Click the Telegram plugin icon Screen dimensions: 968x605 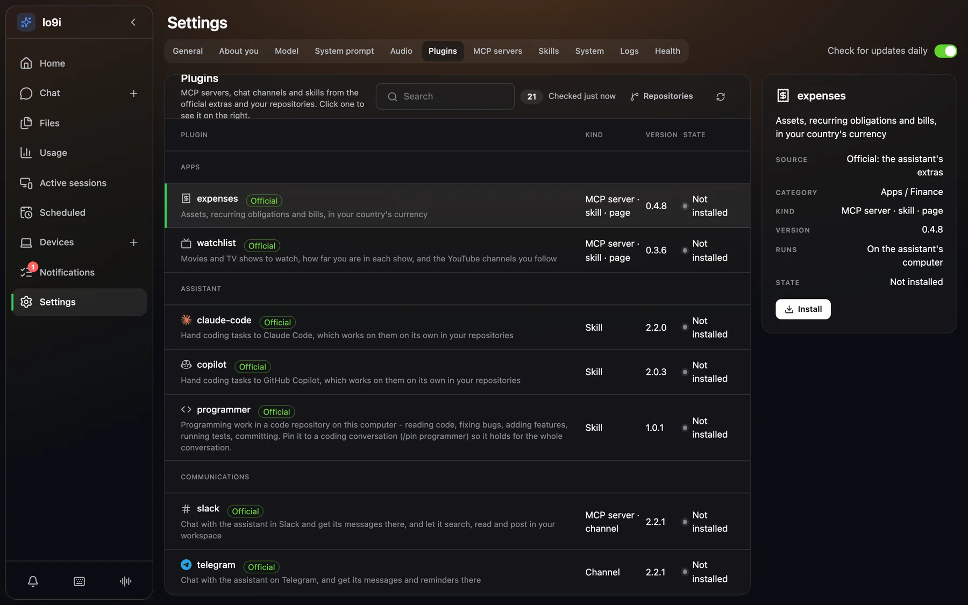tap(186, 565)
